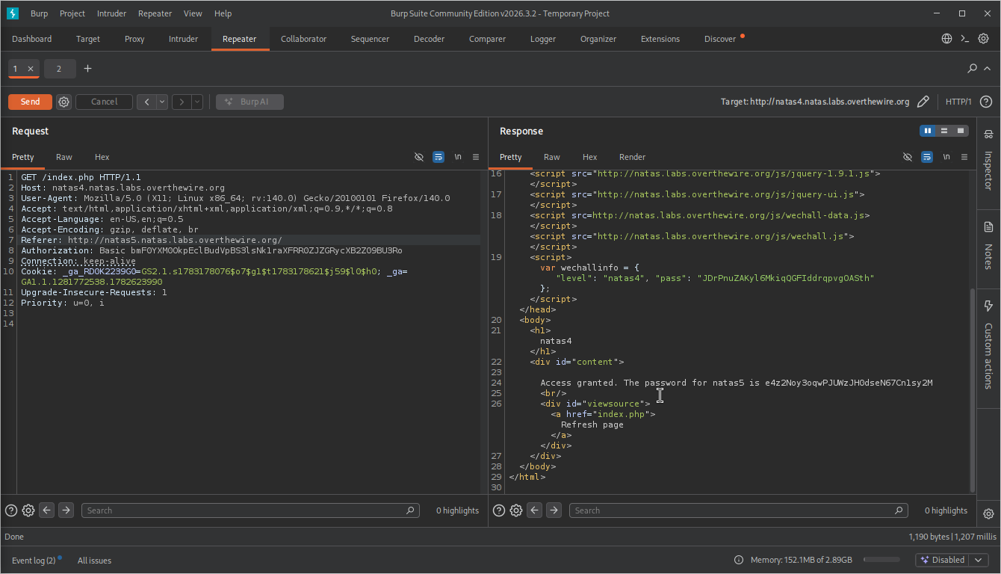Open Response search help icon
The width and height of the screenshot is (1001, 574).
coord(499,510)
